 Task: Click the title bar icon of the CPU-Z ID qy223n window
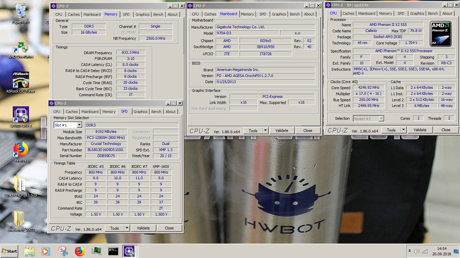click(x=328, y=5)
